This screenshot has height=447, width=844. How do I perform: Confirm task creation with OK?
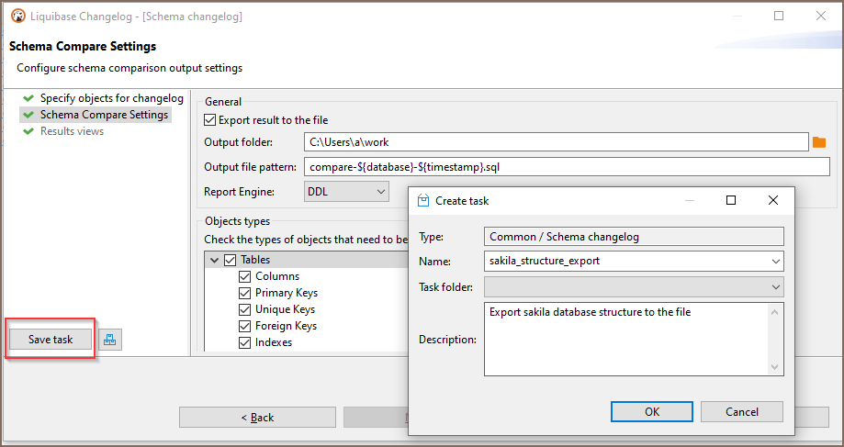pyautogui.click(x=652, y=412)
